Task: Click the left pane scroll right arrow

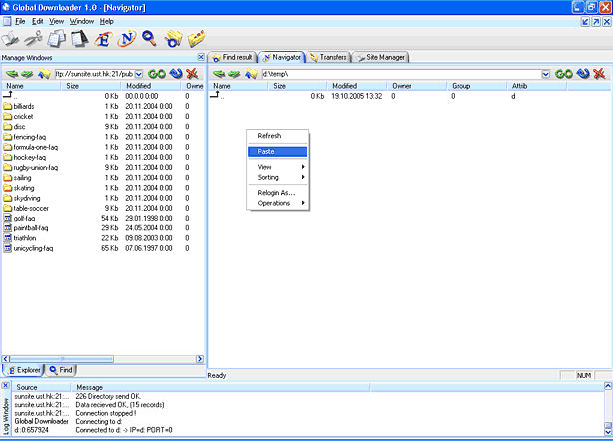Action: [x=200, y=359]
